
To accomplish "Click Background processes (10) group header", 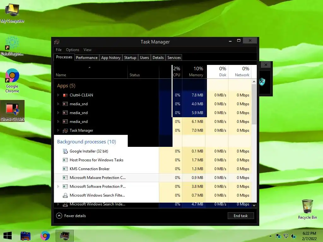I will click(x=86, y=141).
